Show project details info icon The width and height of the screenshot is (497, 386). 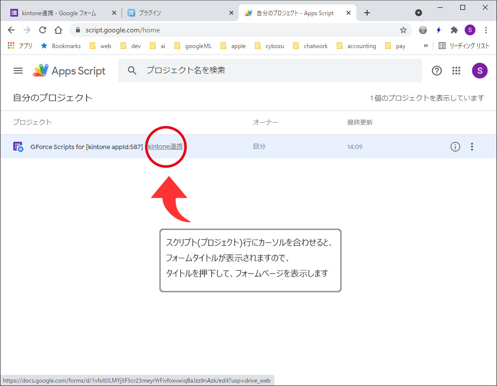455,146
